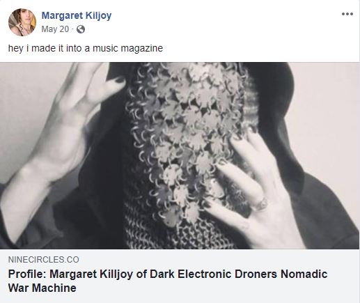
Task: Click the gray link card footer area
Action: 180,276
